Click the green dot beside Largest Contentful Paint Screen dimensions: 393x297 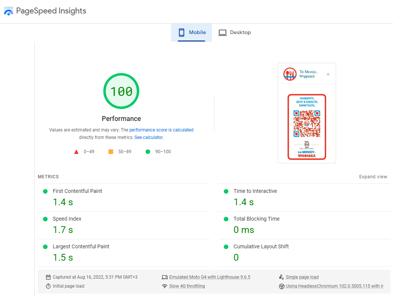click(45, 247)
